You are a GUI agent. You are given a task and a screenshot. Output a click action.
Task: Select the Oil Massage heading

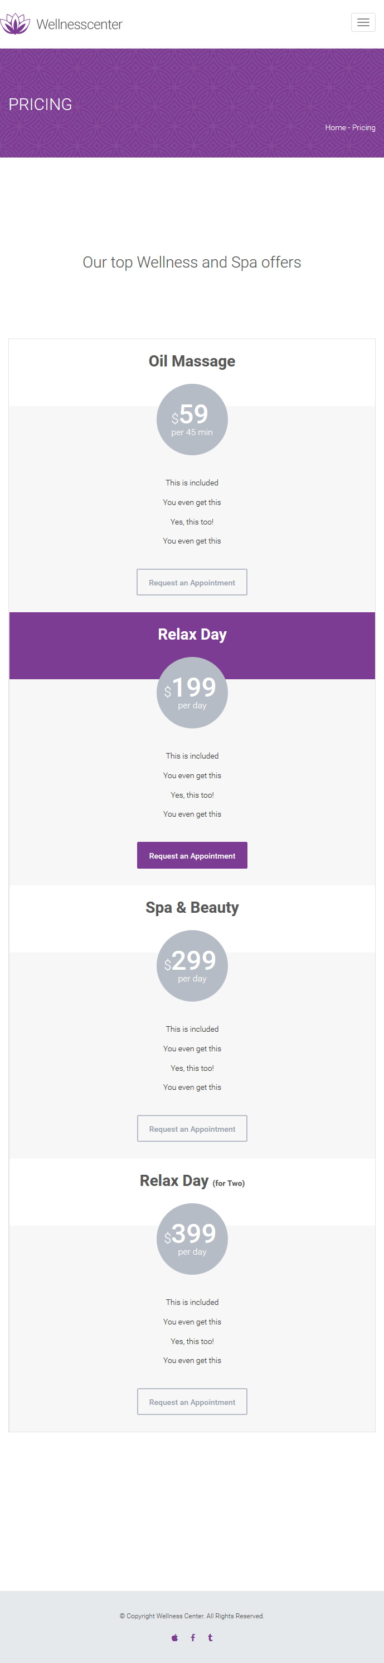pos(192,361)
